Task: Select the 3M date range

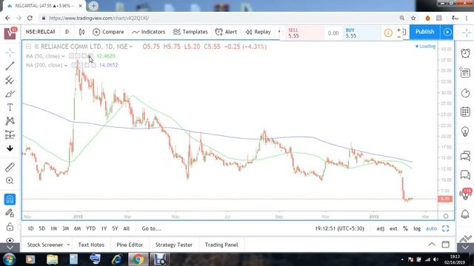Action: tap(66, 228)
